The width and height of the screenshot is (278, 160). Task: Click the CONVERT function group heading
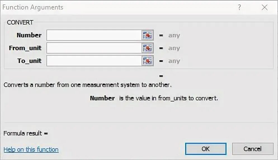(20, 23)
